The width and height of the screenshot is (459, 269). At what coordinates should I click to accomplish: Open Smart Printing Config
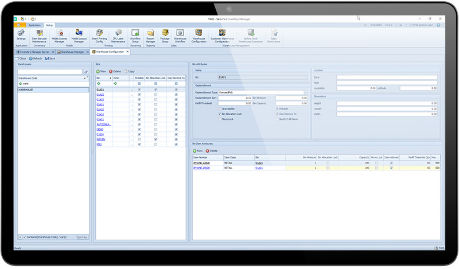pyautogui.click(x=99, y=36)
